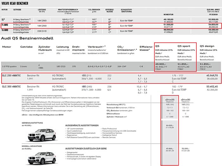Screen dimensions: 222x166
Task: Click the lower BMW X3 Advantage image
Action: click(x=42, y=158)
